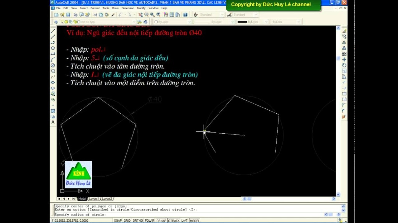Open the Insert menu
Screen dimensions: 398x223
coord(84,8)
